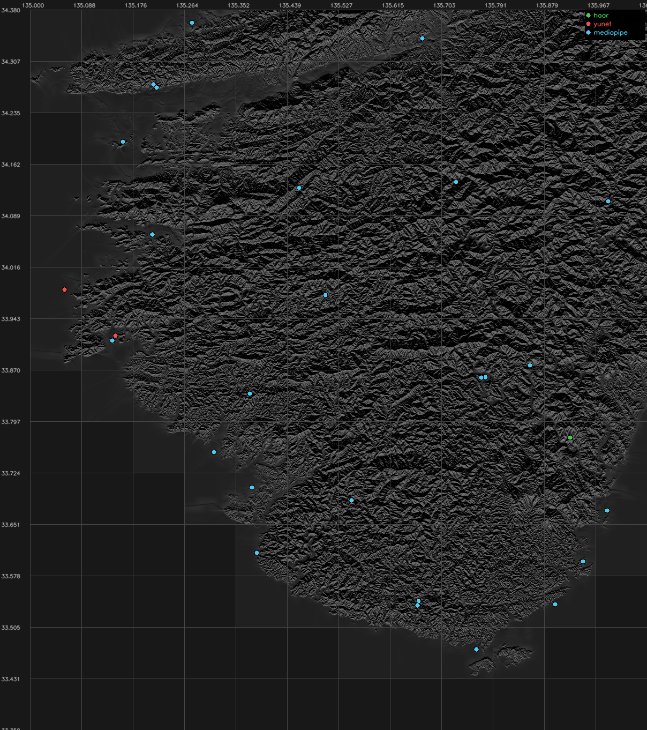The width and height of the screenshot is (647, 730).
Task: Click the latitude label 33.724
Action: 11,473
